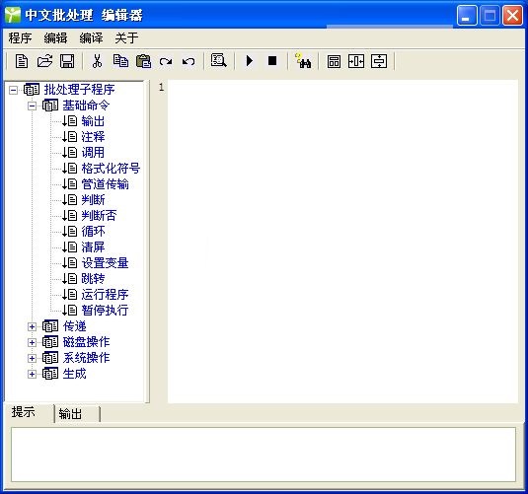Click the print preview magnifier icon
528x494 pixels.
point(218,61)
